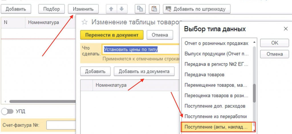Open the Подбор selection button
The image size is (292, 134).
pos(51,9)
